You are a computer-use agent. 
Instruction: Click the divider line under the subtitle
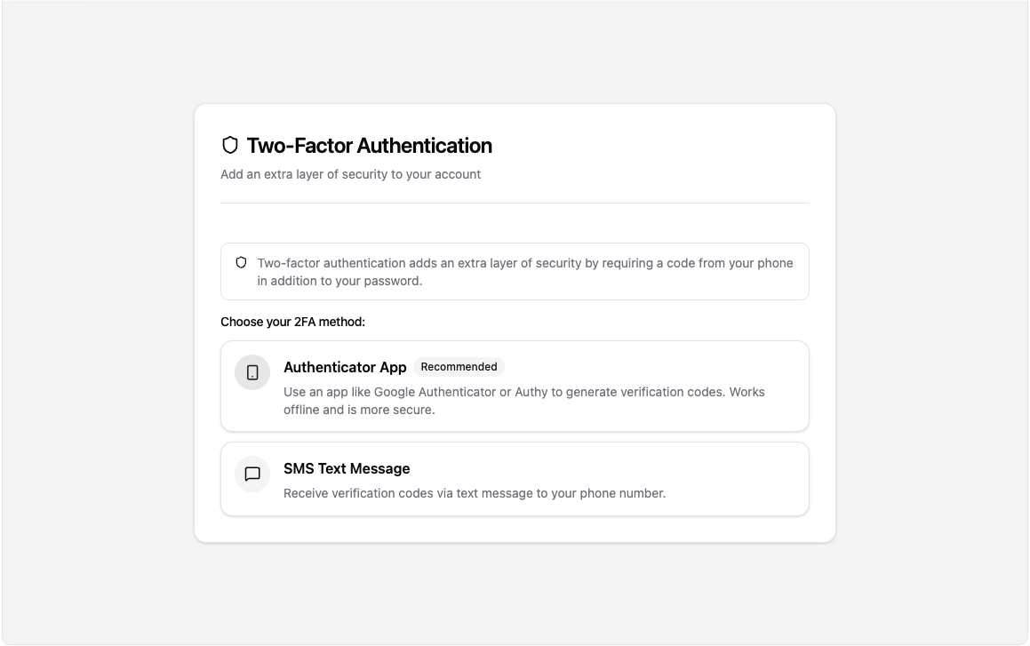(515, 203)
